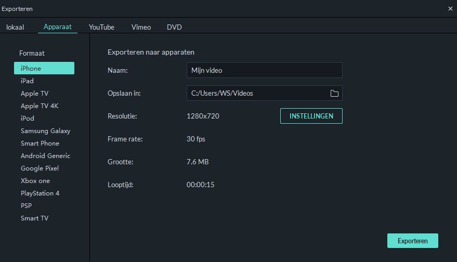The height and width of the screenshot is (262, 457).
Task: Choose iPad from the format list
Action: click(x=27, y=81)
